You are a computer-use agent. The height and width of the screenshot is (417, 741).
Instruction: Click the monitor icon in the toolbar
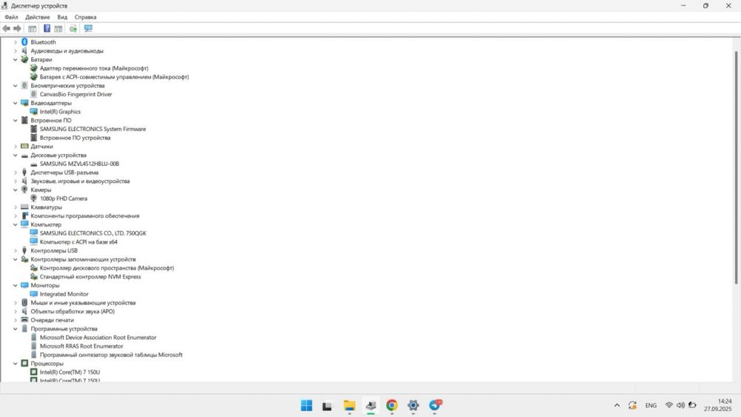coord(88,28)
